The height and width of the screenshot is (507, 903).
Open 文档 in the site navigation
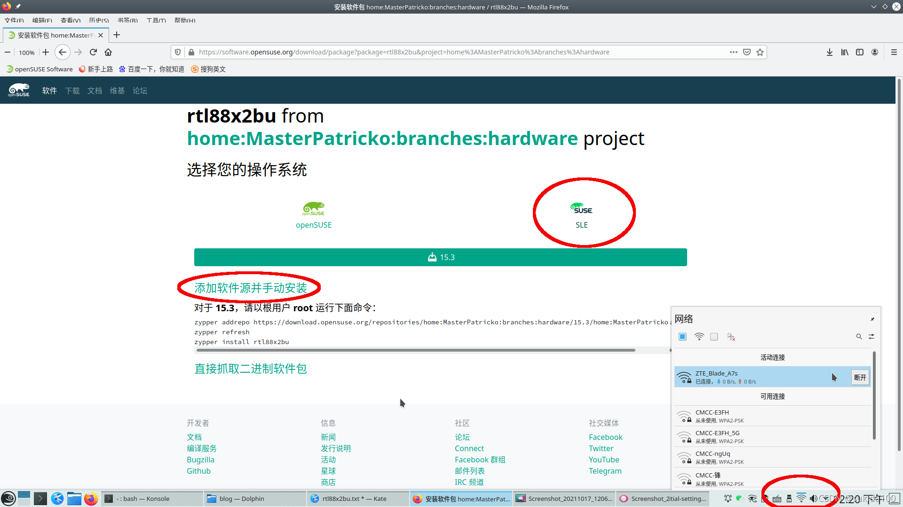95,91
